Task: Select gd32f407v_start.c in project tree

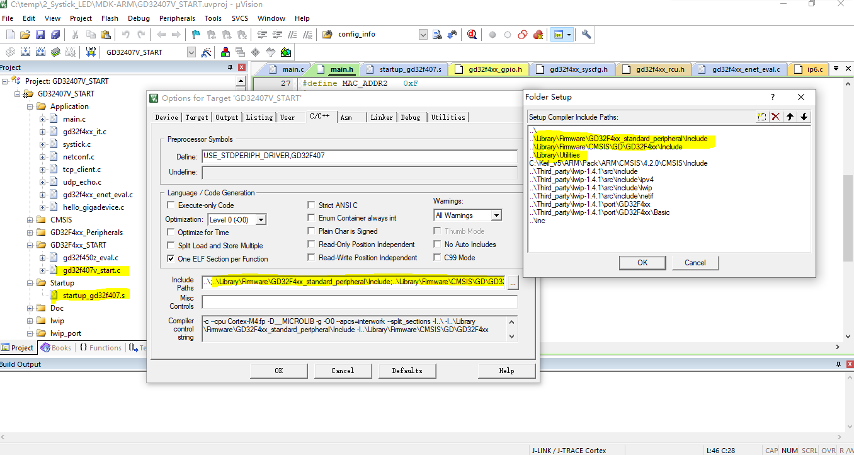Action: (x=91, y=270)
